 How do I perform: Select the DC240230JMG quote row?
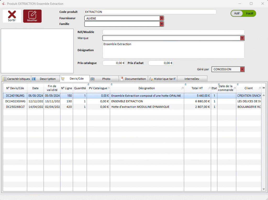point(15,101)
